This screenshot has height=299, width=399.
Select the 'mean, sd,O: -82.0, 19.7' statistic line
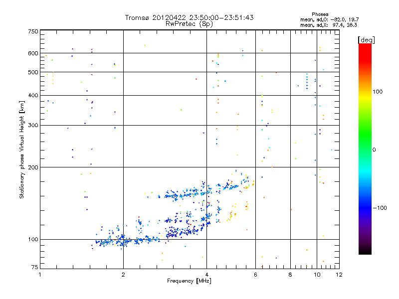(330, 19)
